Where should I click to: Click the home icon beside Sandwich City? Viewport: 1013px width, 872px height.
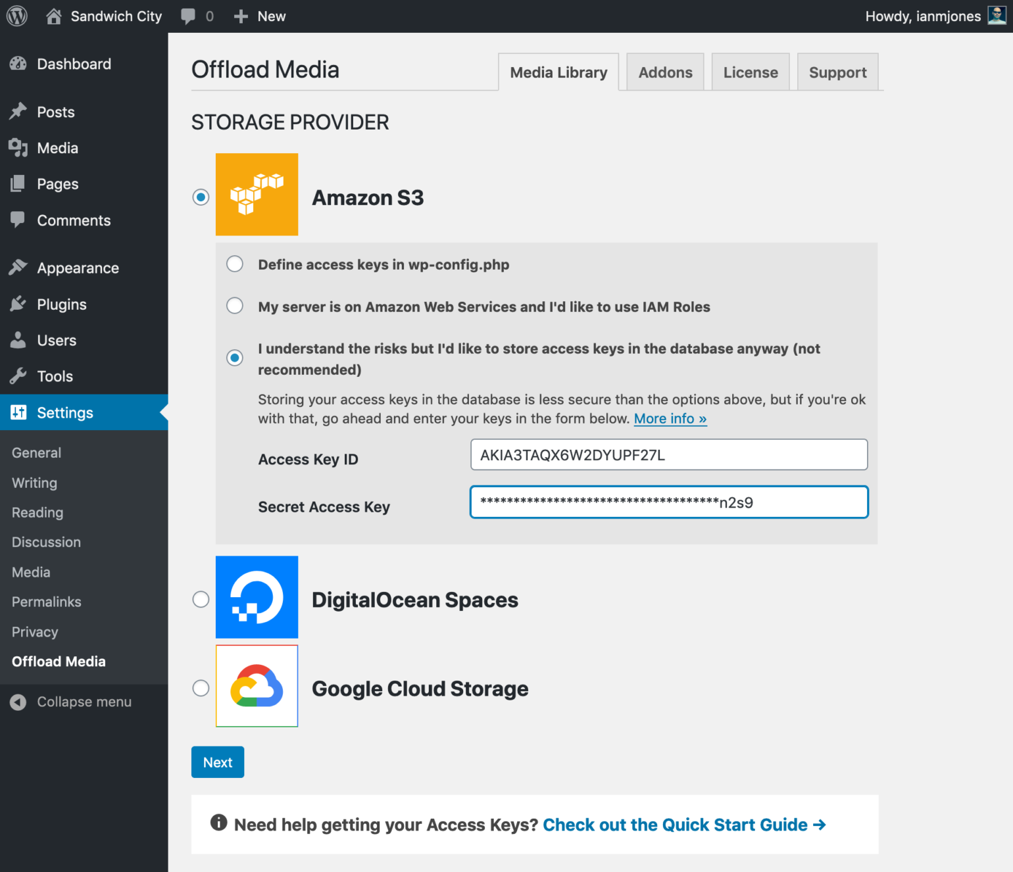pyautogui.click(x=54, y=16)
